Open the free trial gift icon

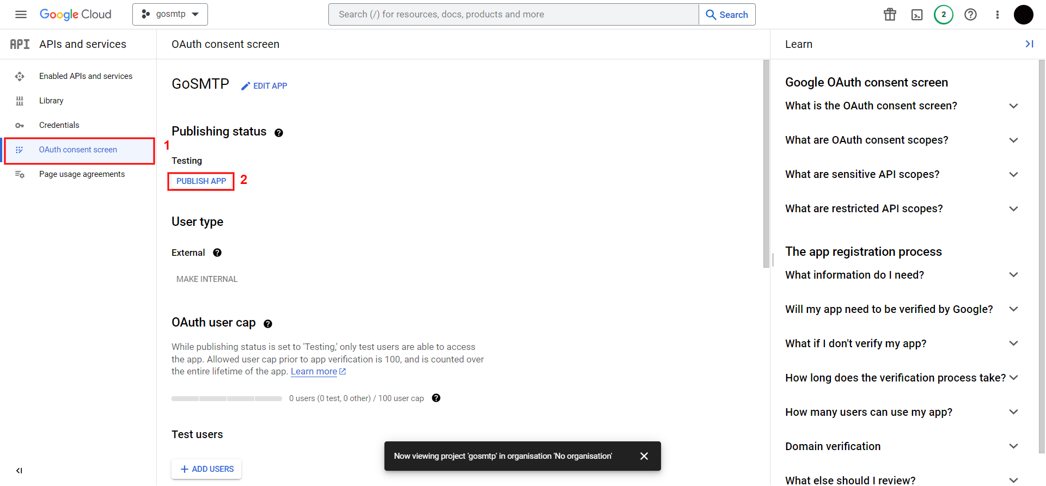[890, 15]
